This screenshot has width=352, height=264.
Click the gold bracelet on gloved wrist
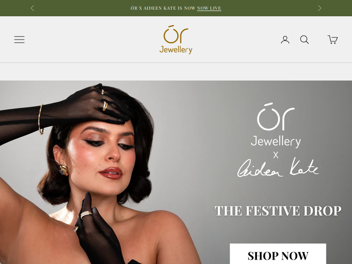[41, 119]
